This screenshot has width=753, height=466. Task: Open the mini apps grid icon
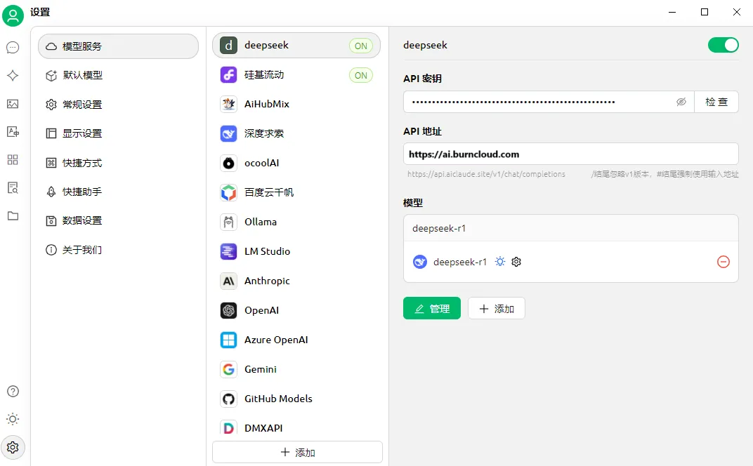[x=13, y=160]
